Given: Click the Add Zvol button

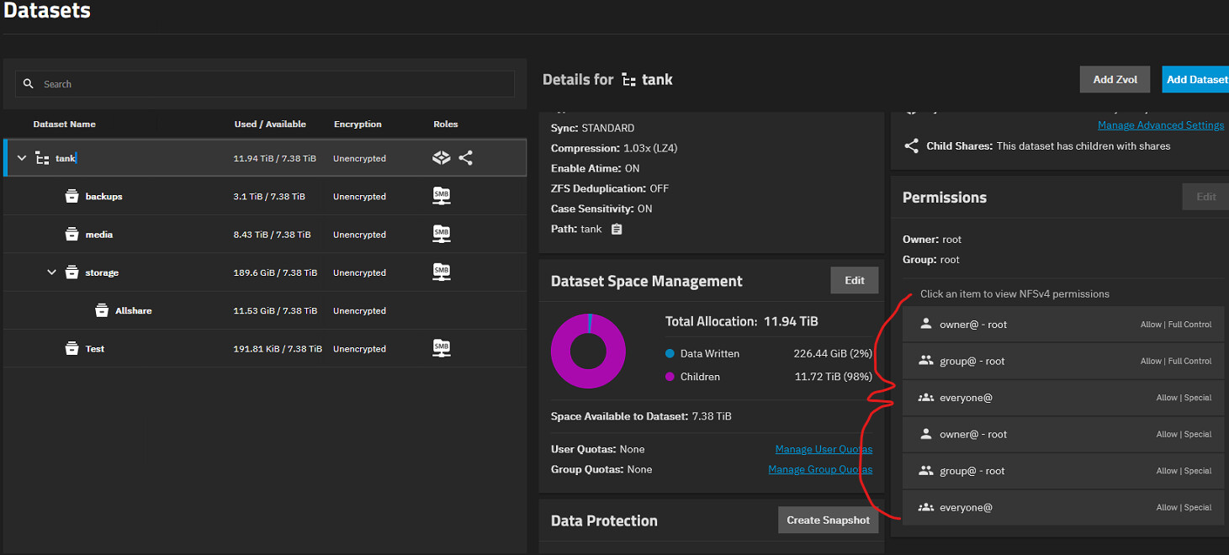Looking at the screenshot, I should (x=1115, y=80).
